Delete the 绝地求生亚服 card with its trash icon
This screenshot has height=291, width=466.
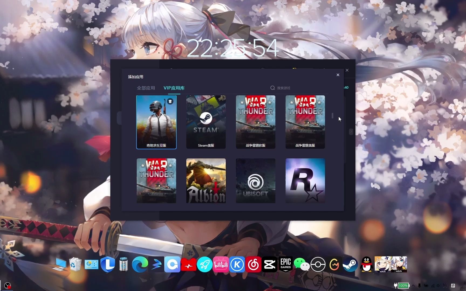point(170,101)
